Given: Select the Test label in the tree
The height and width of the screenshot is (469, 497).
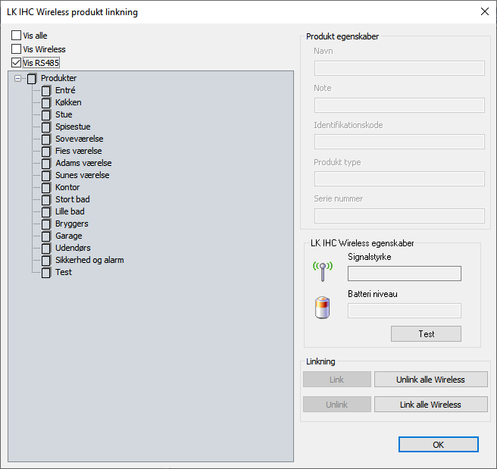Looking at the screenshot, I should click(x=64, y=272).
